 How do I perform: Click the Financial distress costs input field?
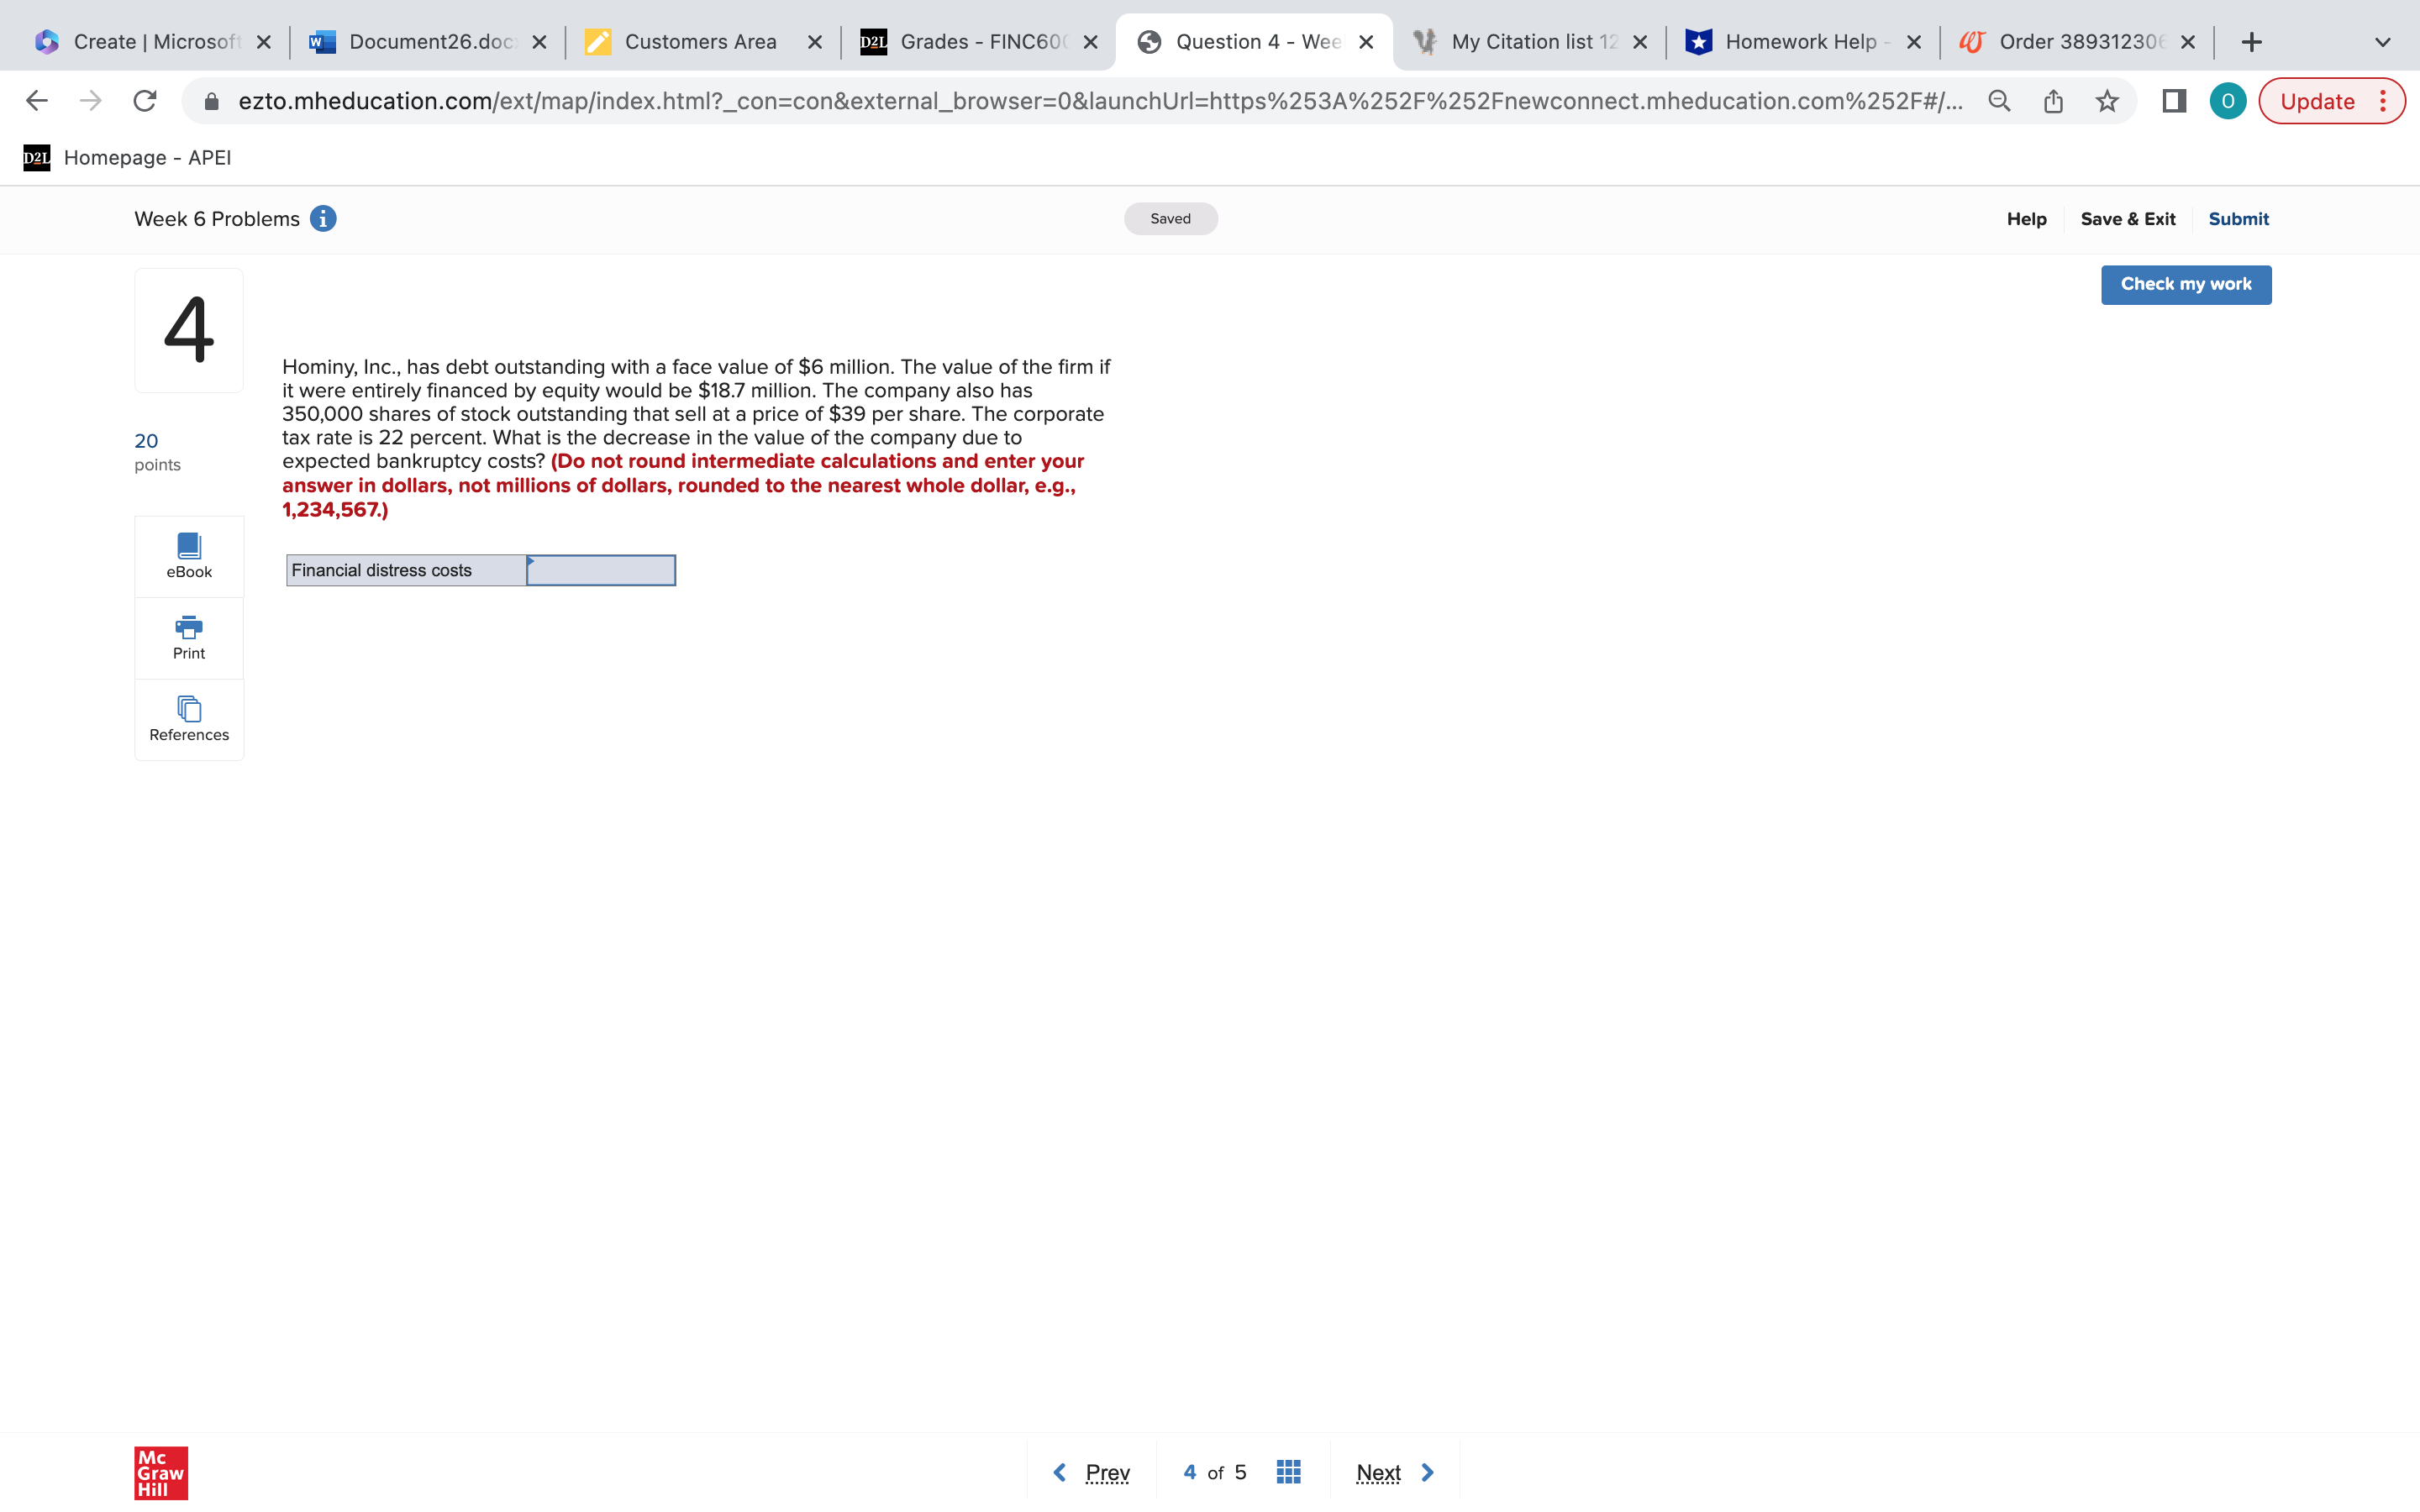click(600, 569)
